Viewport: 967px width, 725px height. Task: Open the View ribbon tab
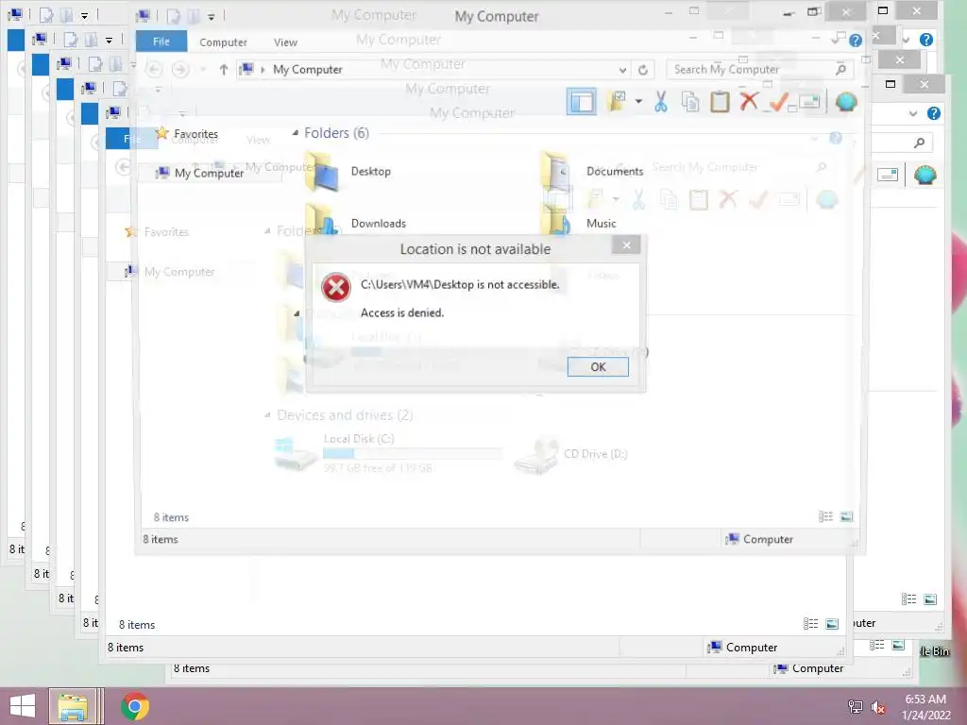[x=285, y=42]
